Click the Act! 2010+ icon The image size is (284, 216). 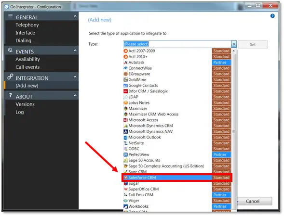coord(125,57)
